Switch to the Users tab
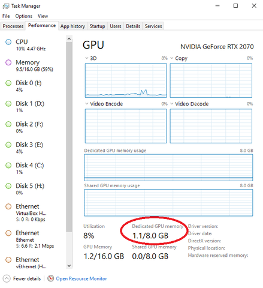The height and width of the screenshot is (288, 263). click(x=116, y=26)
